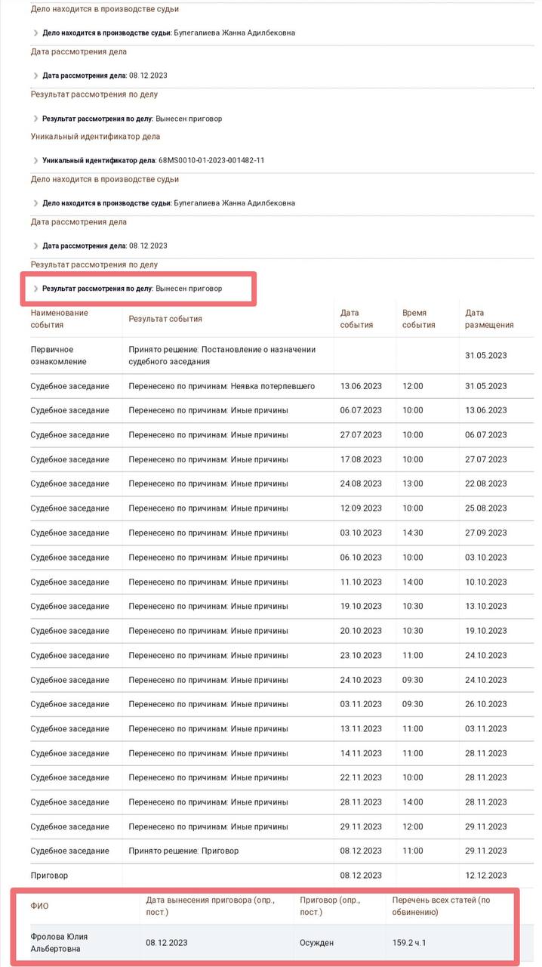Click event date 13.06.2023 in the table
Viewport: 542px width, 967px height.
[x=361, y=386]
